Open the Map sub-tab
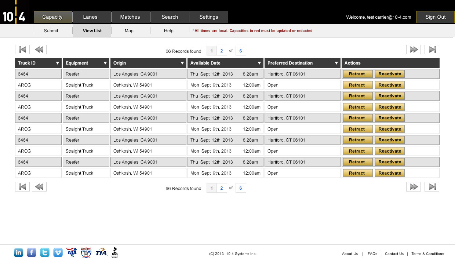The height and width of the screenshot is (259, 455). [129, 31]
